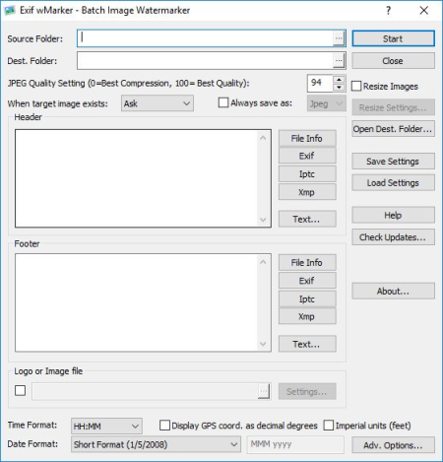443x462 pixels.
Task: Click Footer text area scroll down arrow
Action: tap(263, 344)
